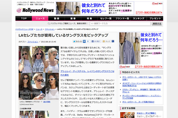Click the おすすめ情報 section heading
Viewport: 178px width, 118px height.
129,108
